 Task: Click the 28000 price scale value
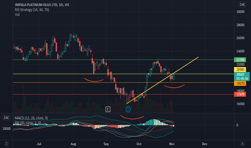click(x=240, y=25)
